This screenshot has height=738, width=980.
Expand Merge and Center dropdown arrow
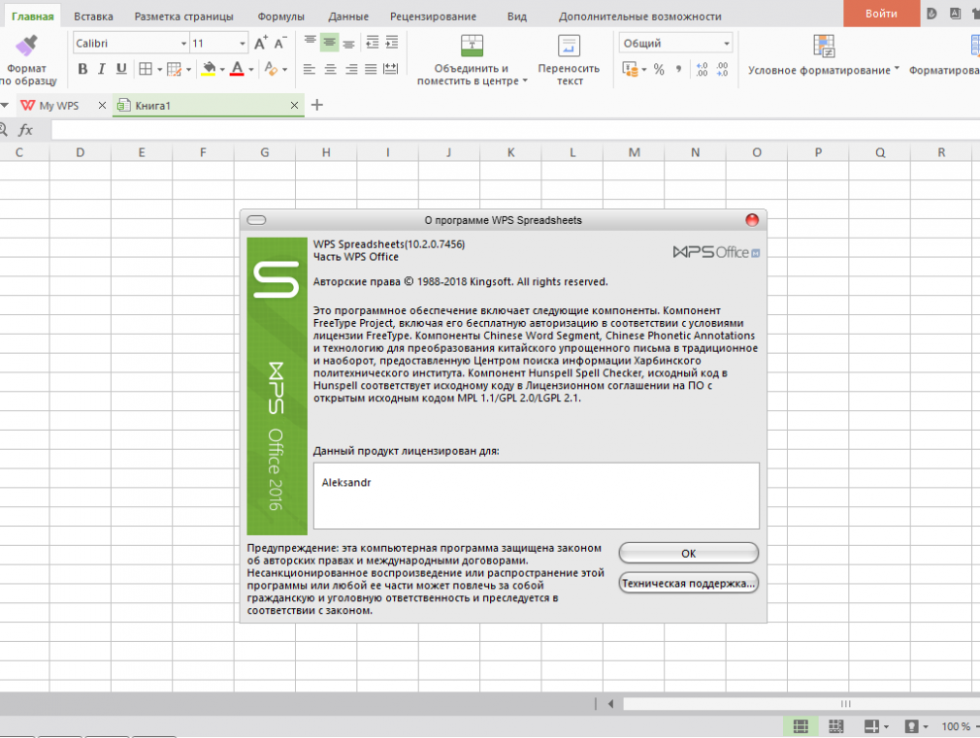[x=525, y=80]
